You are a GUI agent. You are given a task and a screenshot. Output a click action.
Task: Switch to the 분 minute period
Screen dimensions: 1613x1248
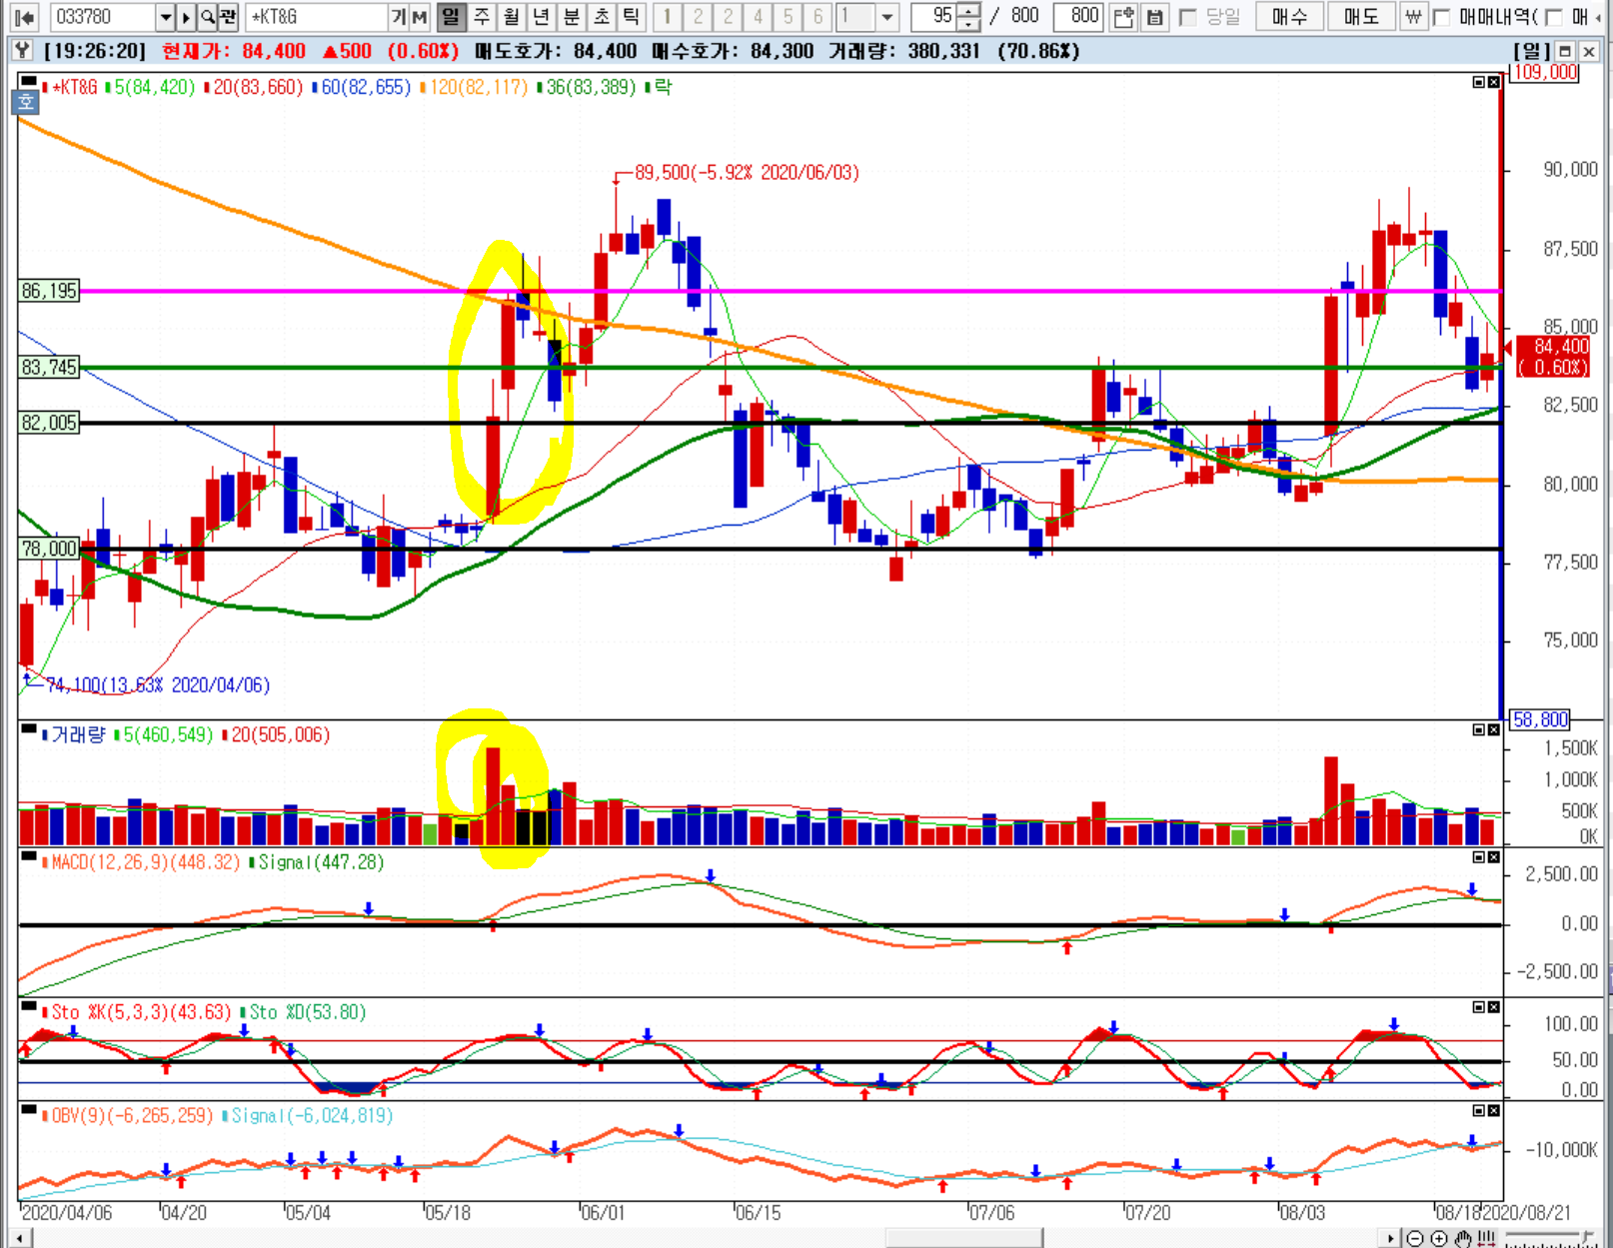point(572,17)
